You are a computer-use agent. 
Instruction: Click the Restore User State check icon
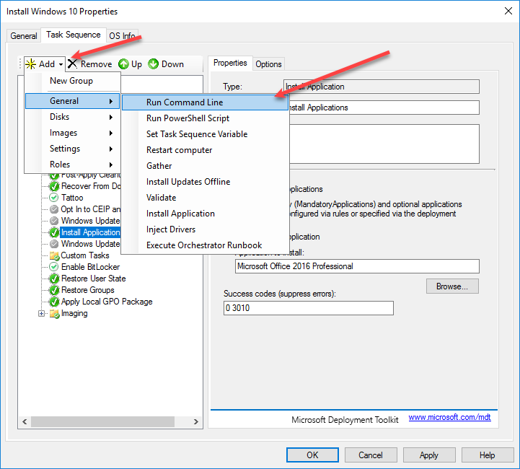point(54,279)
